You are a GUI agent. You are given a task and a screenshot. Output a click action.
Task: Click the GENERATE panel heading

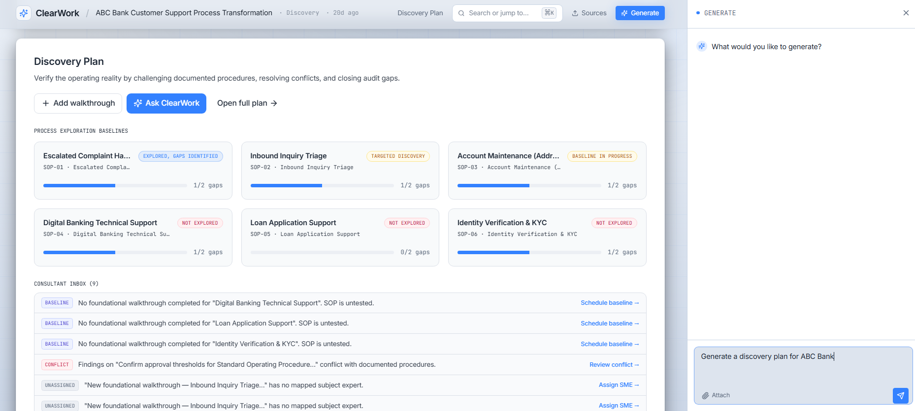(x=720, y=13)
